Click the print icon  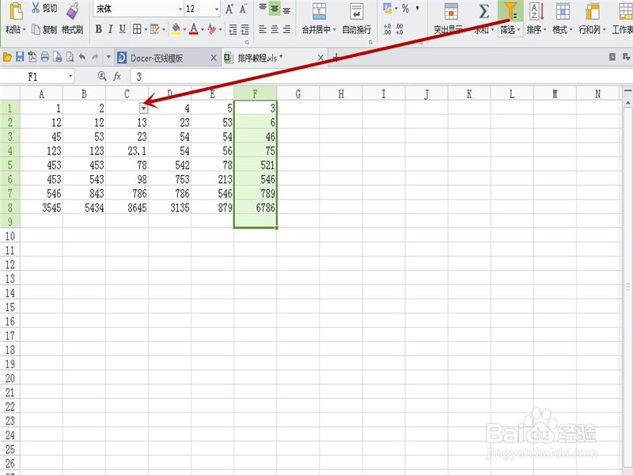(x=45, y=57)
